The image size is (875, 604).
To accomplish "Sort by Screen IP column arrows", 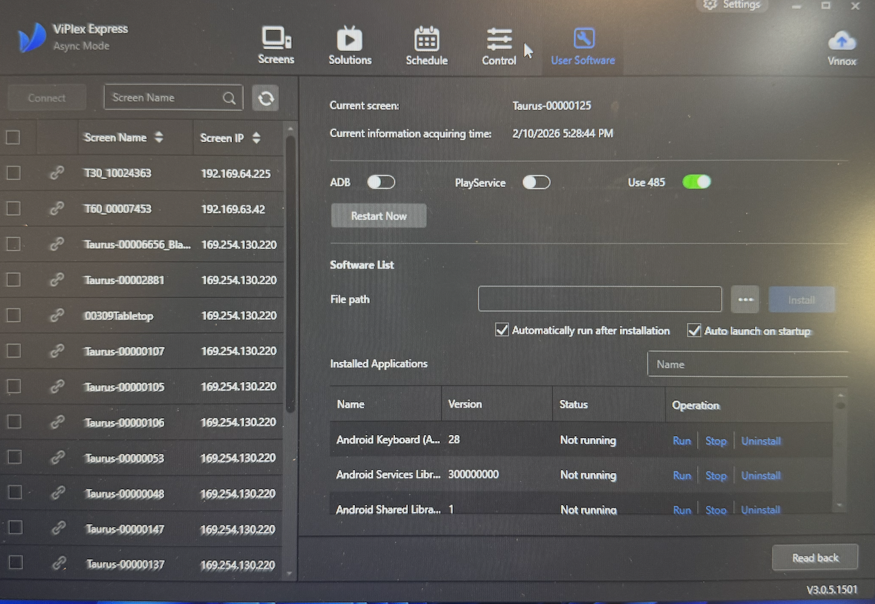I will (256, 138).
